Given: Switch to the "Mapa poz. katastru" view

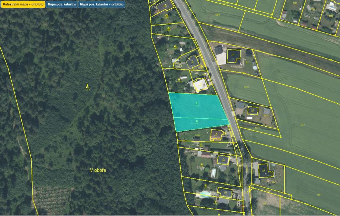Looking at the screenshot, I should coord(61,4).
